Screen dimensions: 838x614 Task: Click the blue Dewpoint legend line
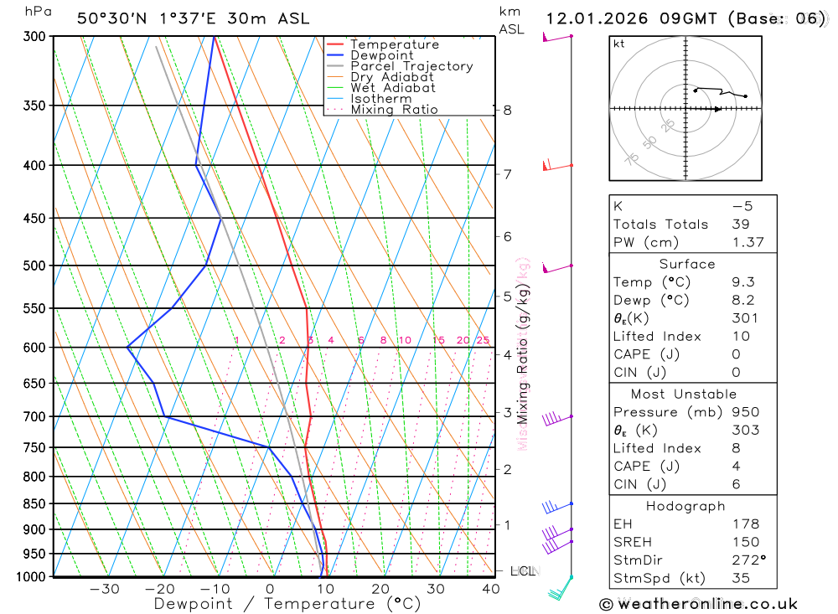(x=335, y=55)
